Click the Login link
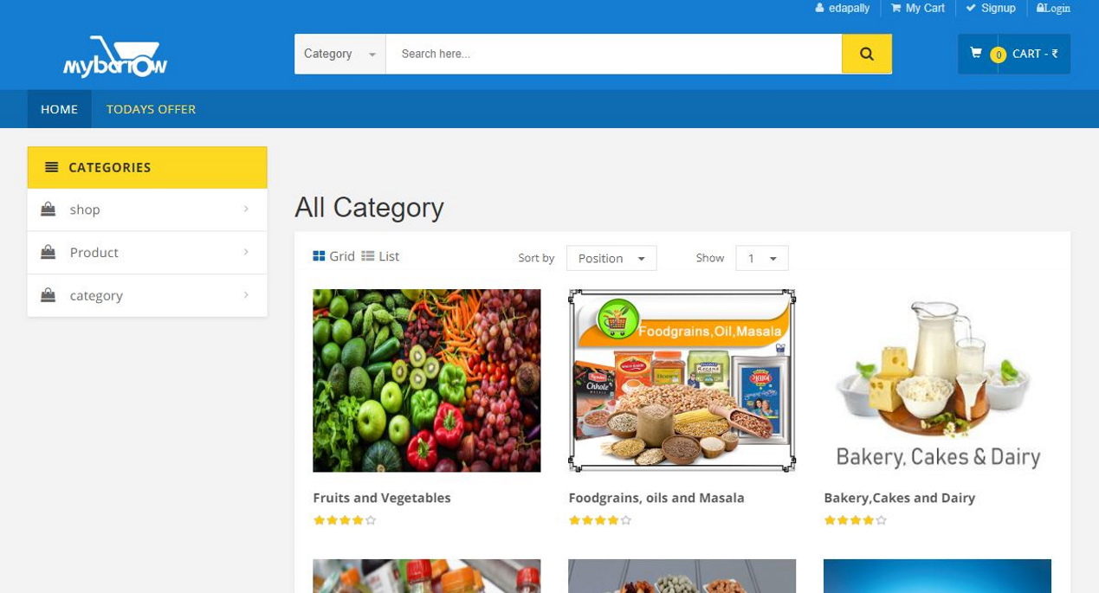Viewport: 1099px width, 593px height. (x=1053, y=8)
